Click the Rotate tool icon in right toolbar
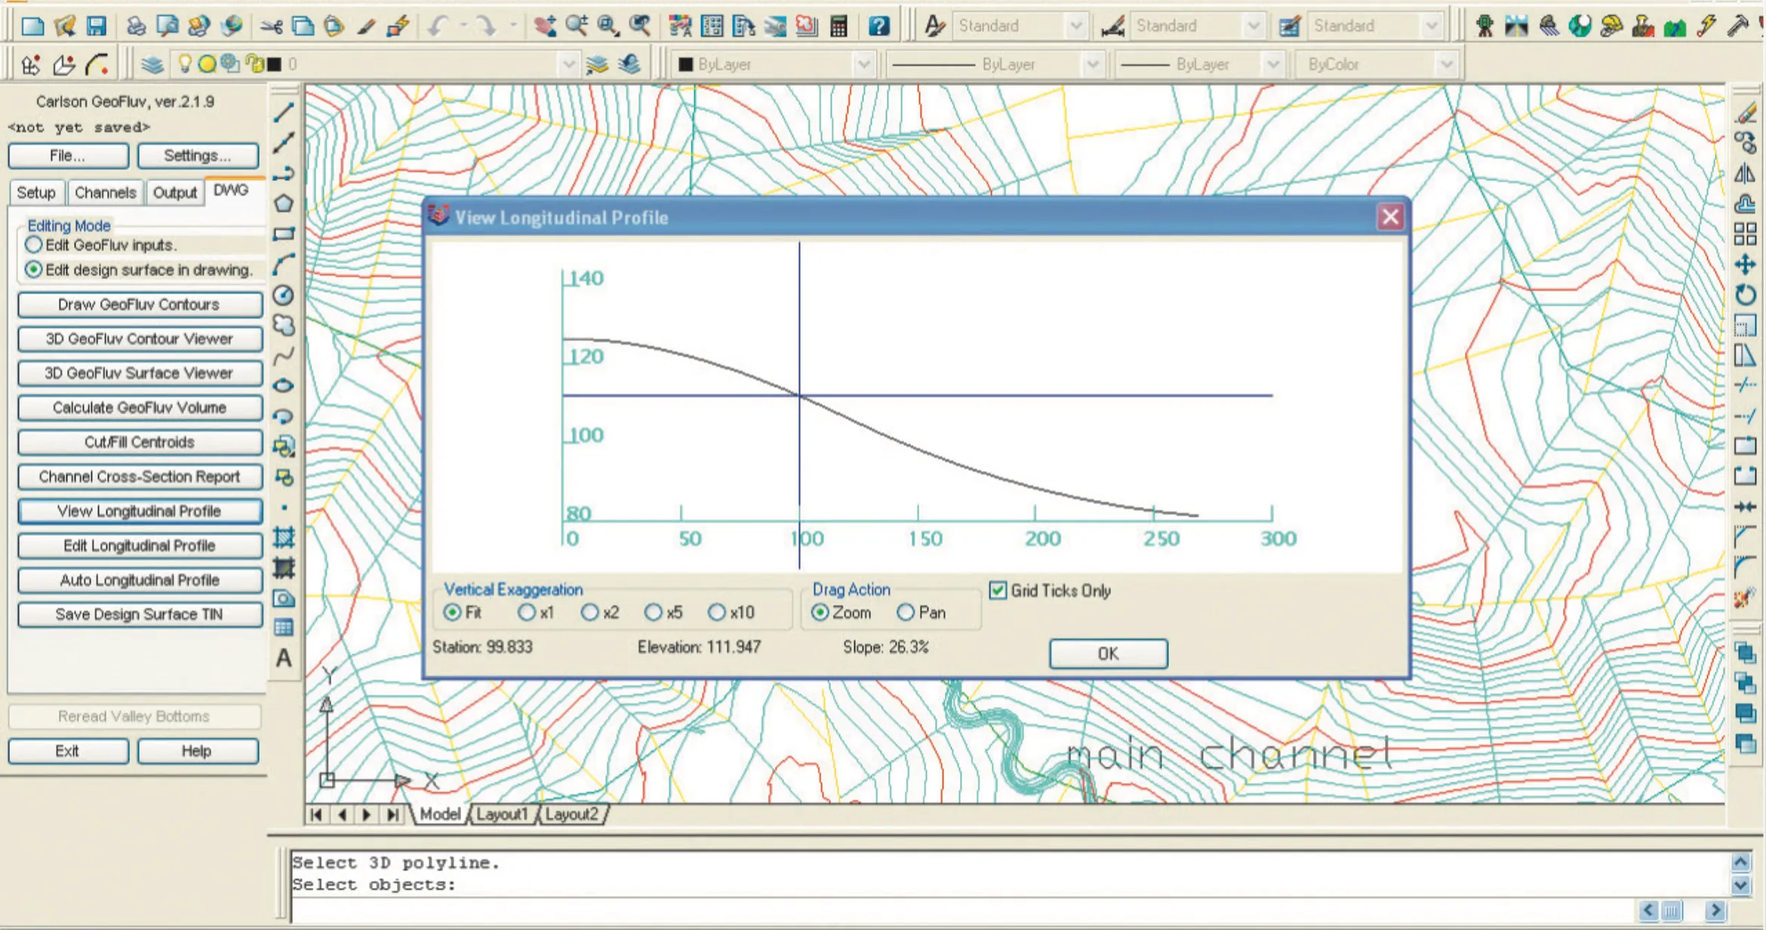The image size is (1766, 930). pos(1745,295)
